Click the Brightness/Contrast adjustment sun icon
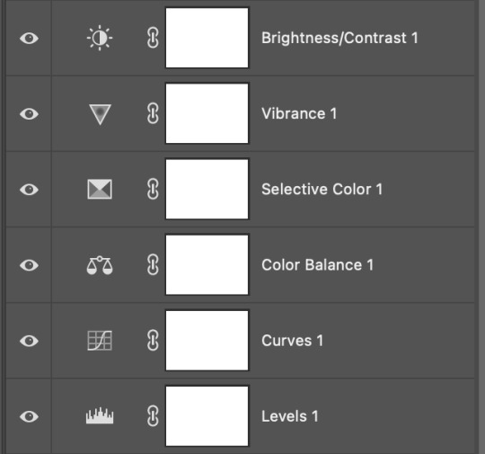 click(x=100, y=38)
